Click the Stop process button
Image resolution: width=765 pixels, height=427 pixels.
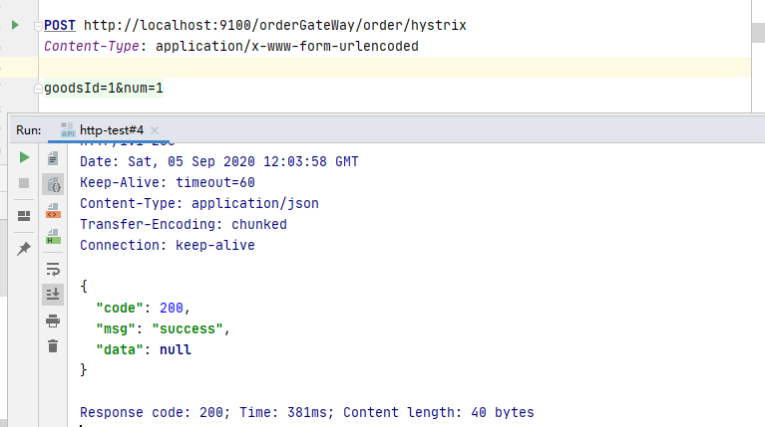tap(24, 183)
